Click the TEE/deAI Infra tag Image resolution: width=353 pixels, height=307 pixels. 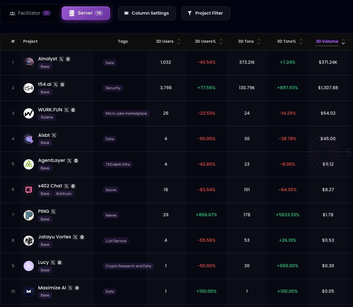click(x=118, y=164)
